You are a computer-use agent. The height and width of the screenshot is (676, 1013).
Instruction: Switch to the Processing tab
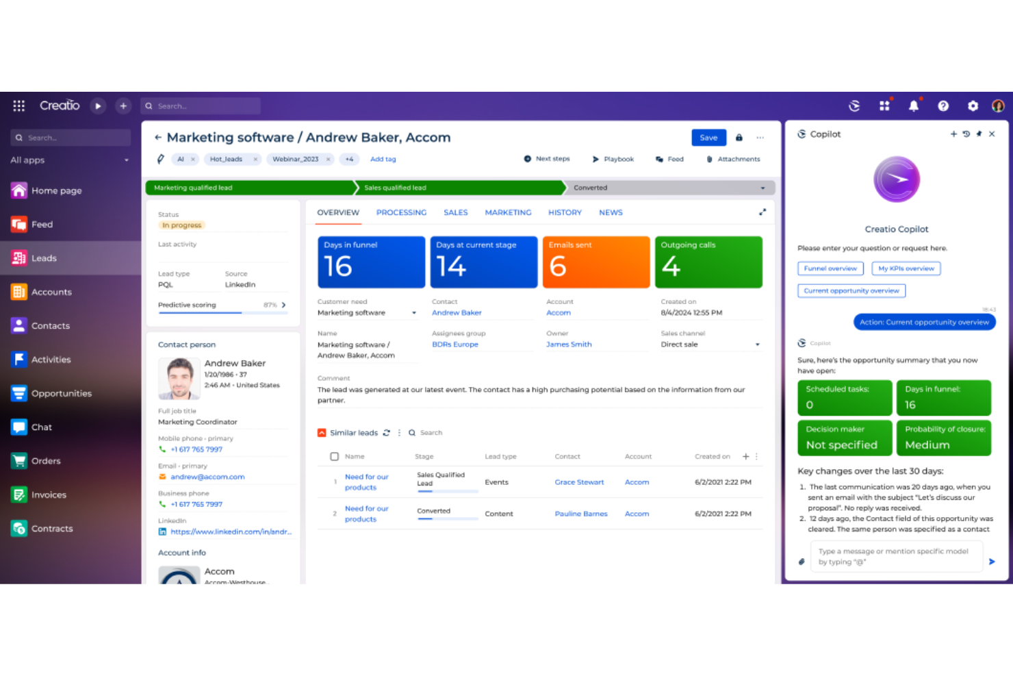click(401, 212)
